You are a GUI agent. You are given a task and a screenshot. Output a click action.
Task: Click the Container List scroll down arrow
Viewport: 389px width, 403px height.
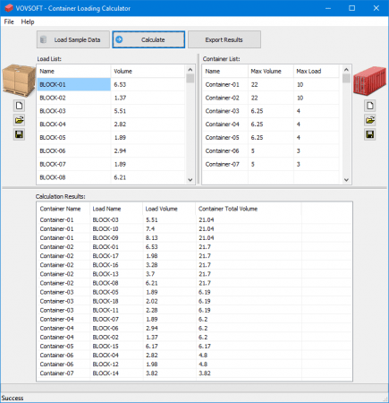point(346,180)
